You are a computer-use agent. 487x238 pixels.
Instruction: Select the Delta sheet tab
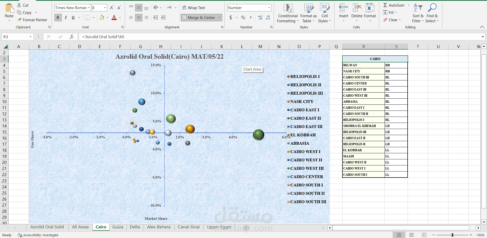pos(135,227)
